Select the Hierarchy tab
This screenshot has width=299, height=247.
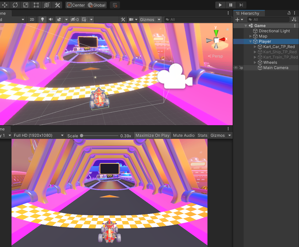pyautogui.click(x=249, y=13)
